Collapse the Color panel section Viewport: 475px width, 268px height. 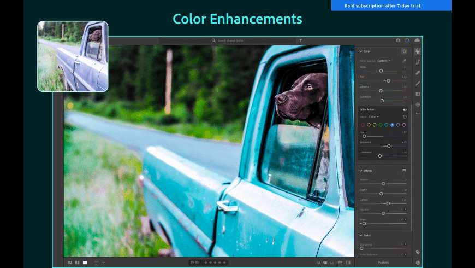click(x=361, y=51)
